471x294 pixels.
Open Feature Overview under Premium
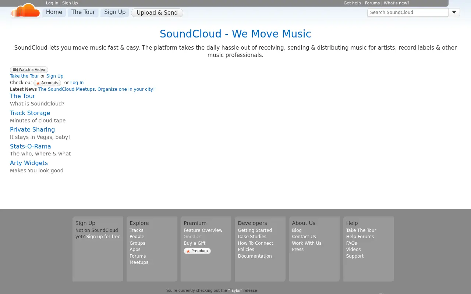pyautogui.click(x=203, y=230)
